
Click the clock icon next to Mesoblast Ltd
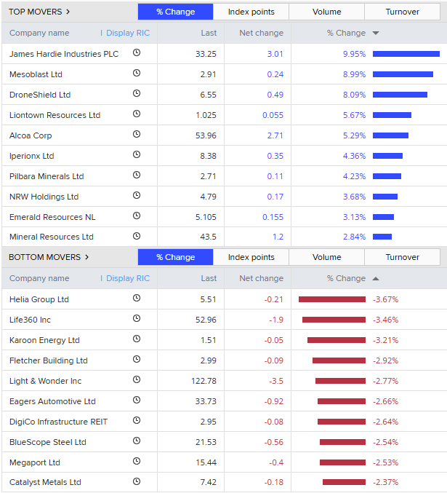tap(137, 74)
